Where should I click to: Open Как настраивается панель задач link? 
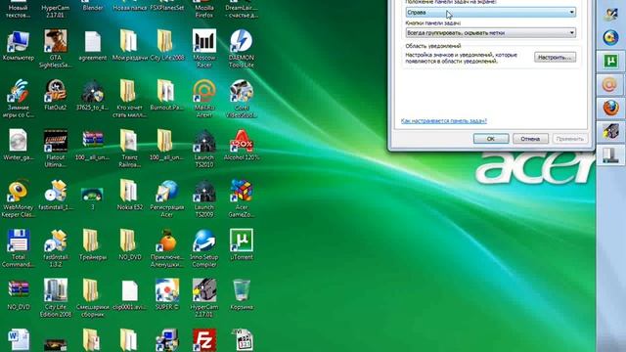(x=443, y=121)
